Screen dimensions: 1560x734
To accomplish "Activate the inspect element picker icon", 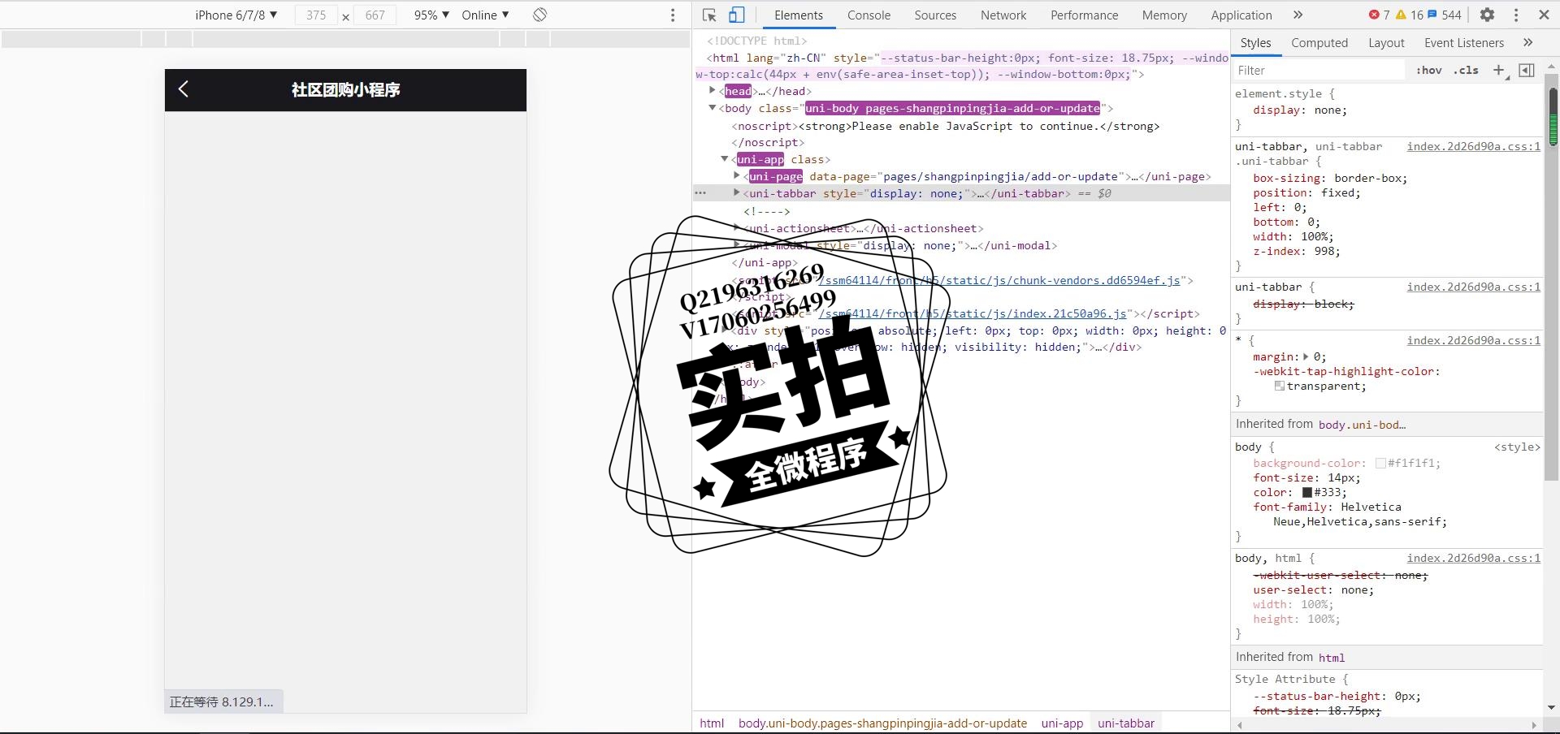I will click(x=709, y=15).
